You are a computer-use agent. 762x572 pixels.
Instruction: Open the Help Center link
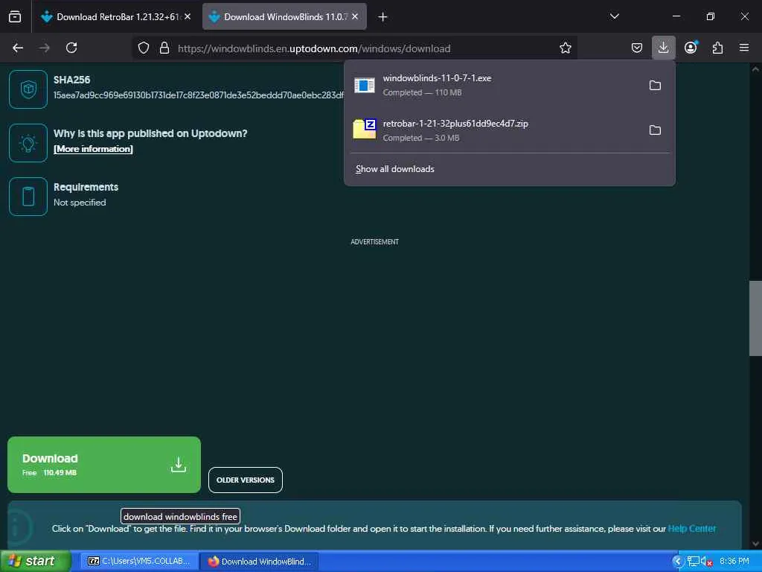691,528
